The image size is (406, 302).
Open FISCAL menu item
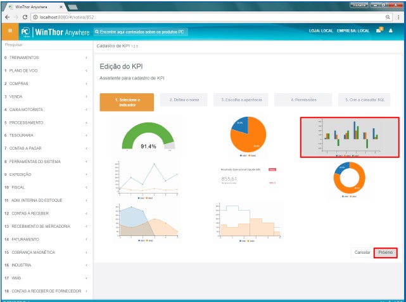[47, 187]
